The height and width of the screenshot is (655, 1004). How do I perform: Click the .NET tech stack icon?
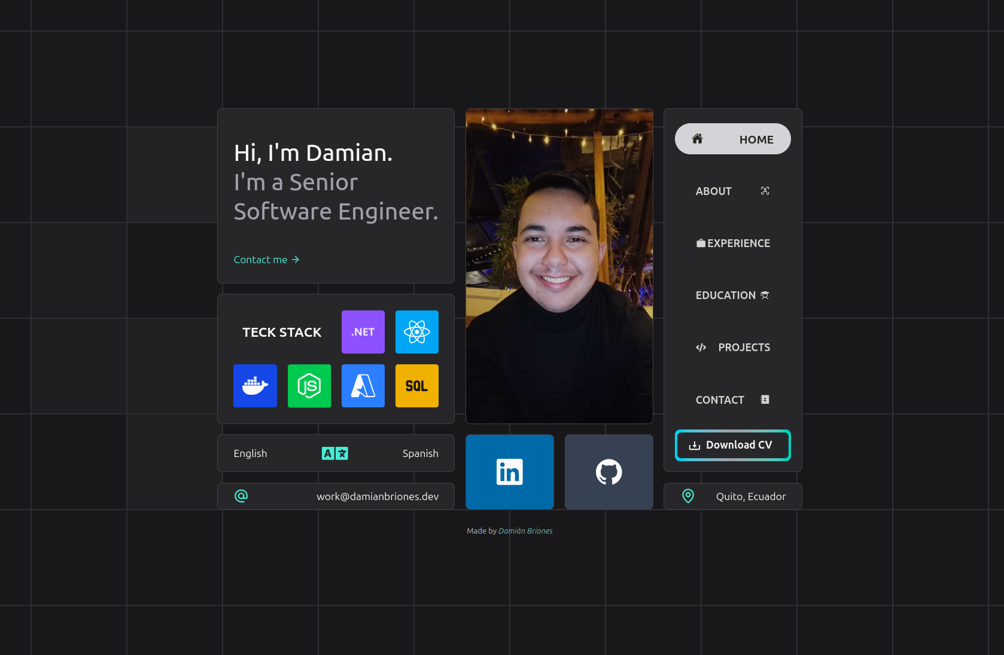(x=363, y=332)
